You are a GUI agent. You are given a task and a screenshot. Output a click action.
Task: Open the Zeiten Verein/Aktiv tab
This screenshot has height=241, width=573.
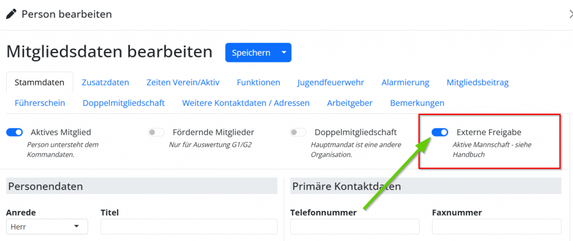[x=182, y=83]
